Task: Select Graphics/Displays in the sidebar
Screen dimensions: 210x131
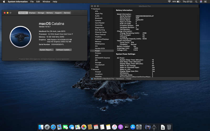Action: (x=102, y=39)
